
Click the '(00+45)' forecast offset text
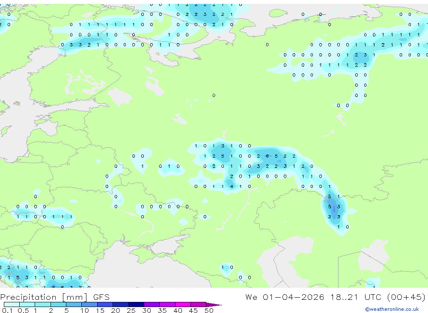coord(406,297)
